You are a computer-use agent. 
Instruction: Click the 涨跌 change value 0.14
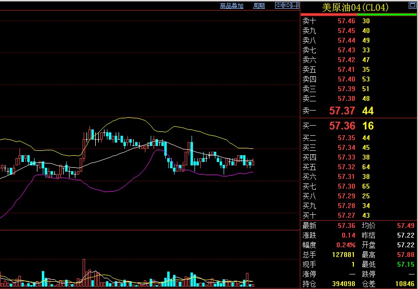348,235
